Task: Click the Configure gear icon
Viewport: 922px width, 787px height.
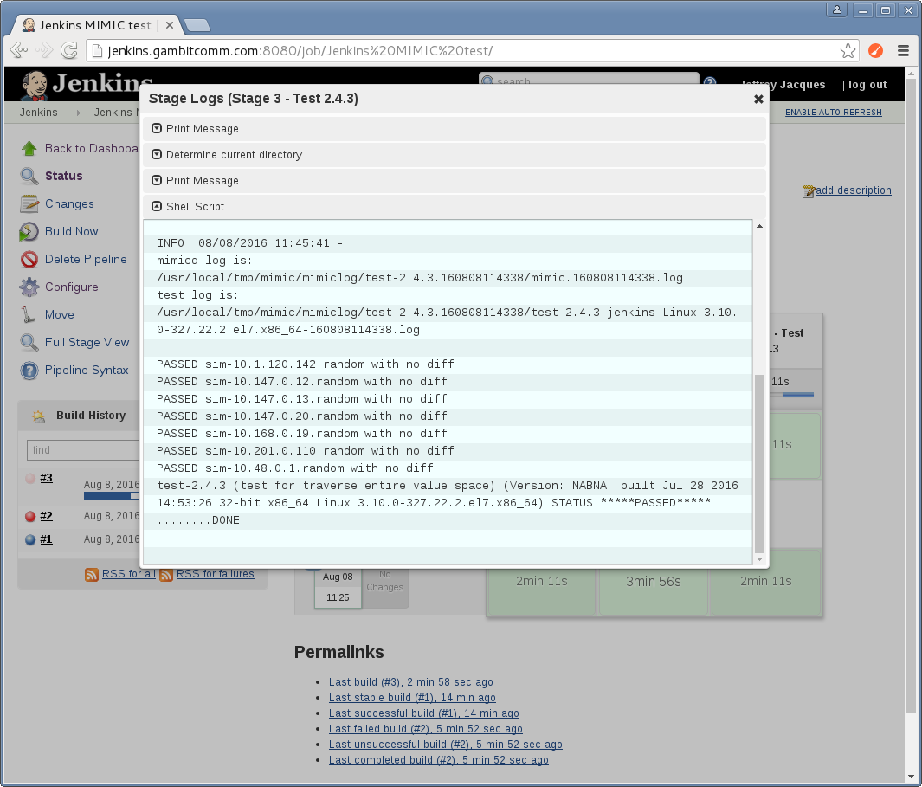Action: click(29, 287)
